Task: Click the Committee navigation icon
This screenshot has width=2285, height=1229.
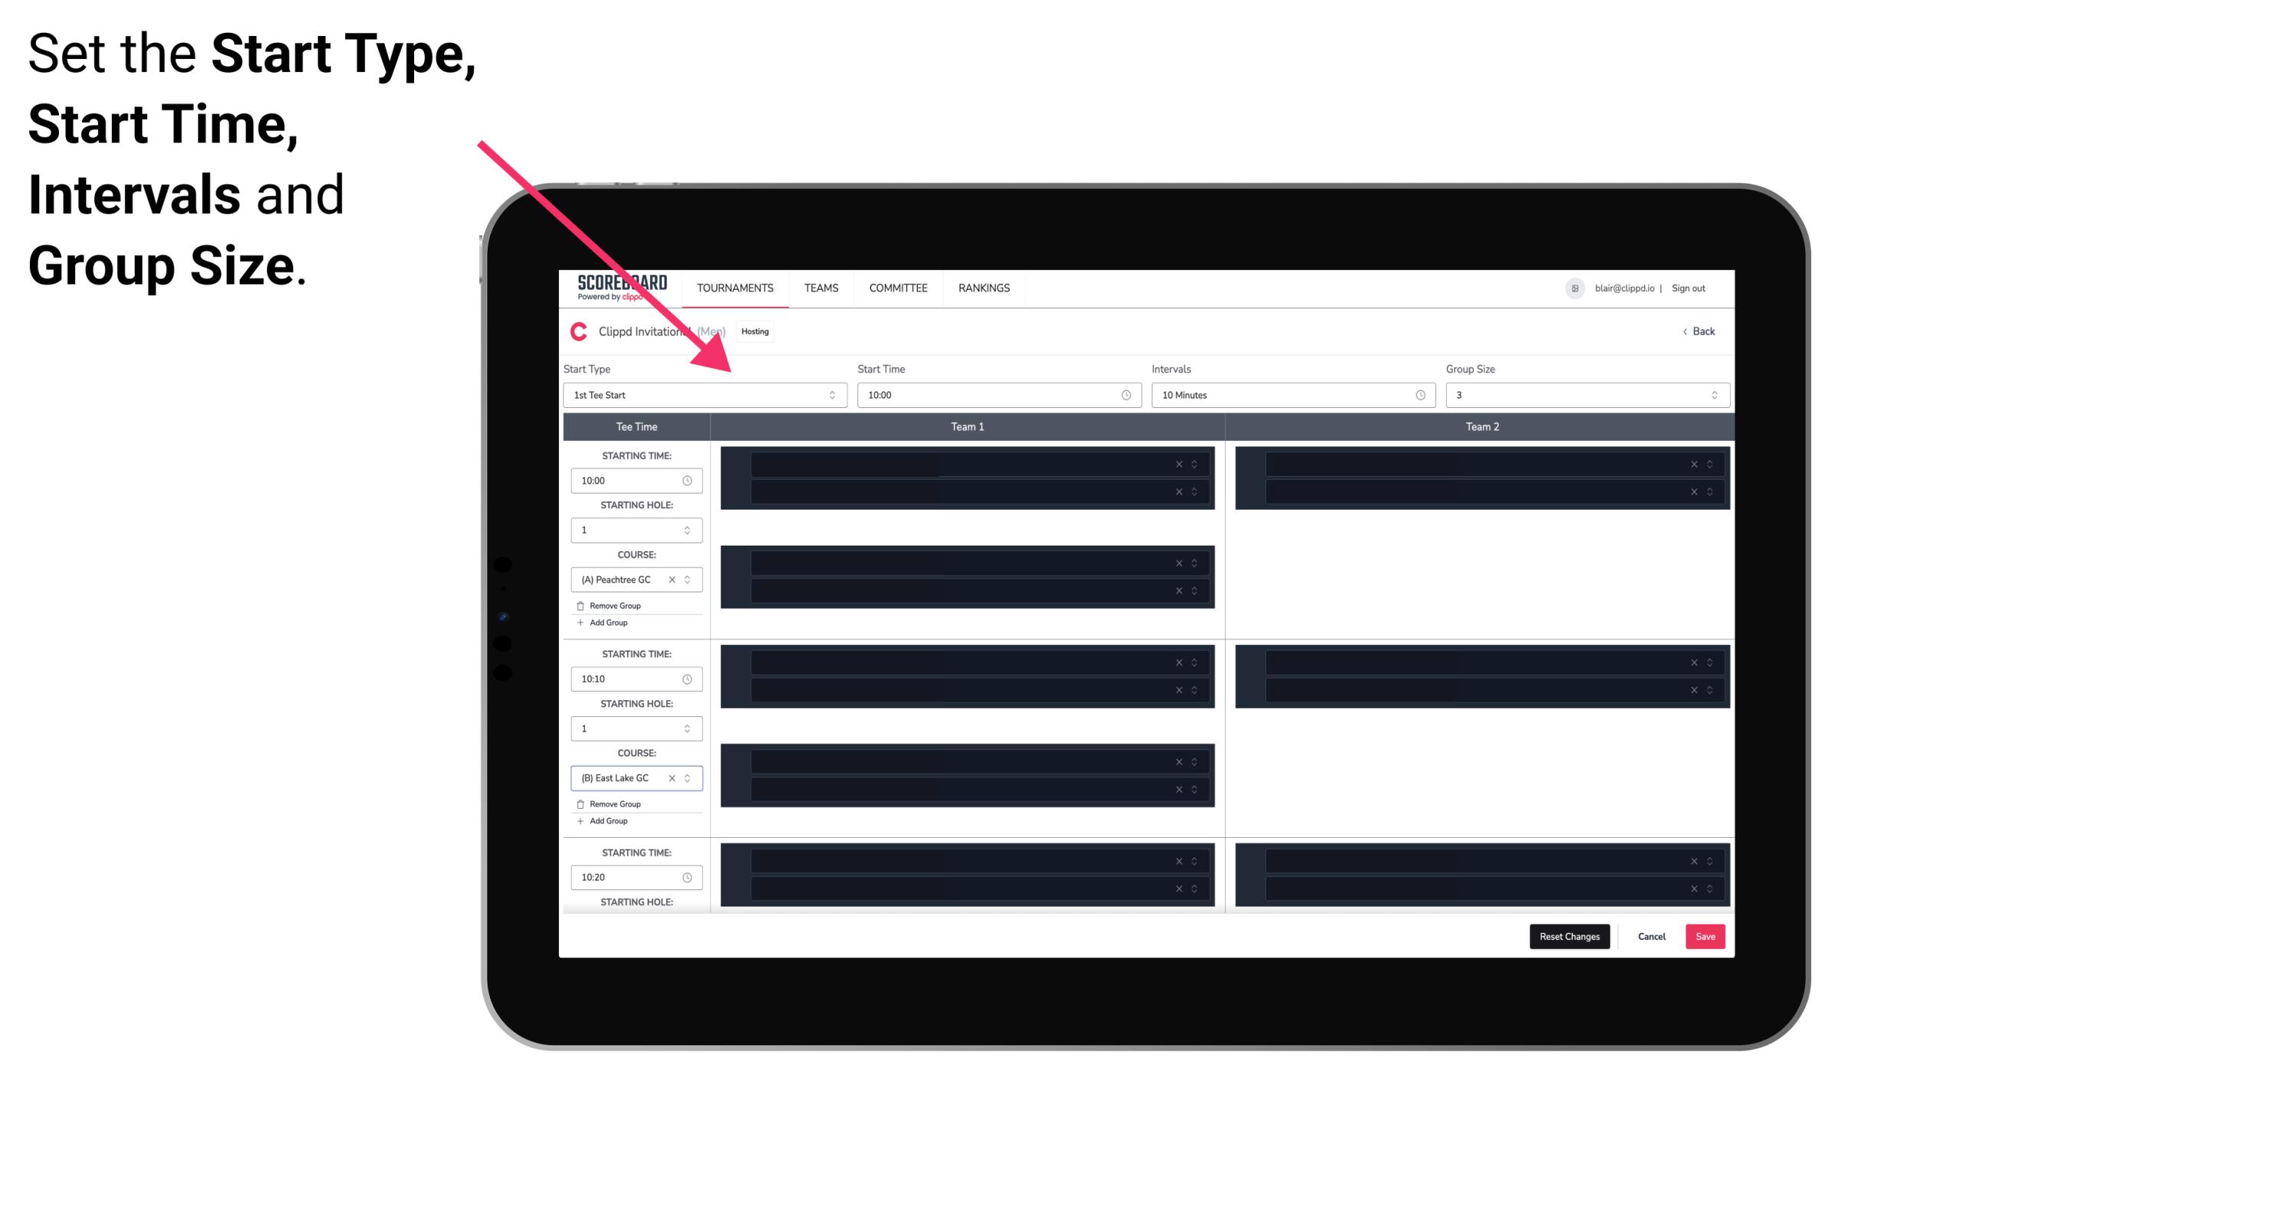Action: pyautogui.click(x=897, y=288)
